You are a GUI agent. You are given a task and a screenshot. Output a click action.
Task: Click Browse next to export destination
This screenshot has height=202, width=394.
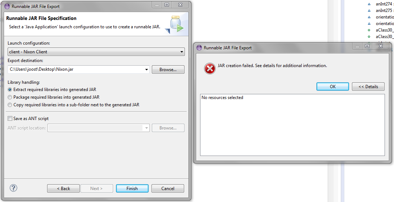[168, 70]
